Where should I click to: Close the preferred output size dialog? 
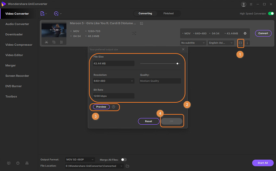tap(183, 49)
